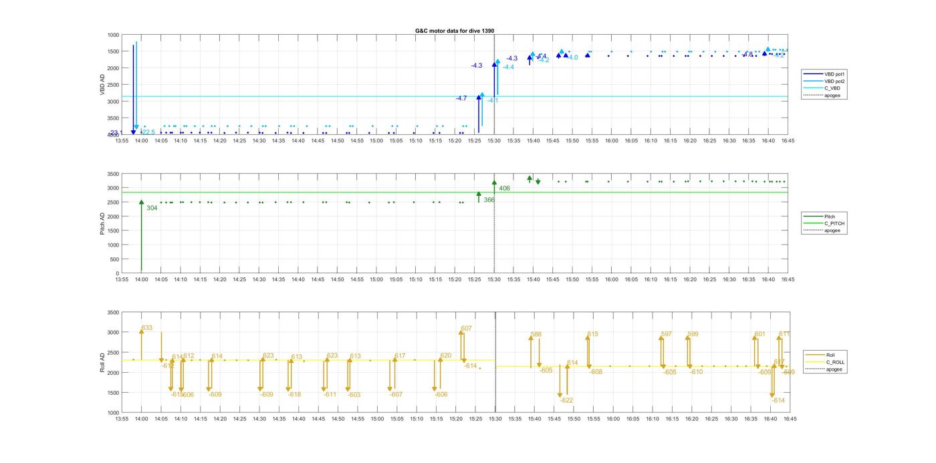Click the "633" roll data label
This screenshot has width=936, height=463.
pyautogui.click(x=147, y=328)
